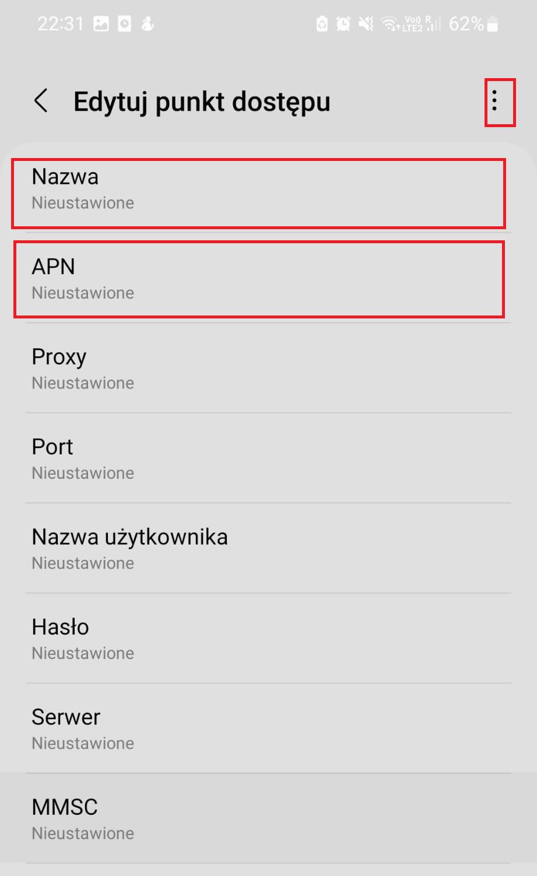
Task: Tap the battery percentage indicator
Action: [x=465, y=24]
